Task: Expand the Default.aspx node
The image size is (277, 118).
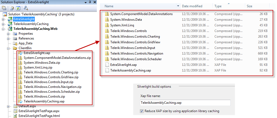Action: click(x=8, y=106)
